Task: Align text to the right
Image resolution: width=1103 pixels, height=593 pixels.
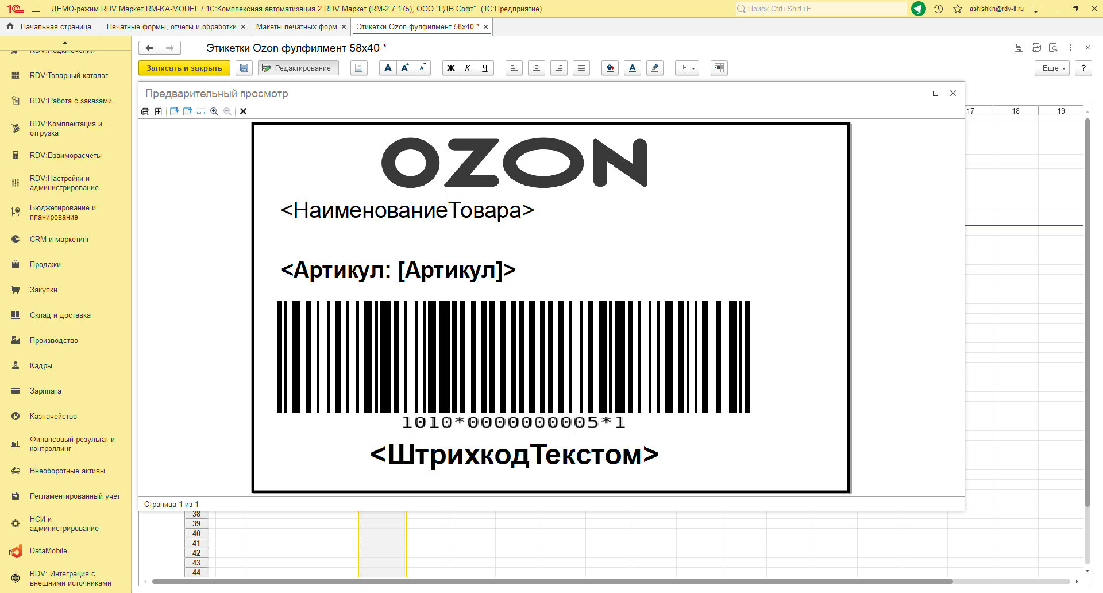Action: point(559,68)
